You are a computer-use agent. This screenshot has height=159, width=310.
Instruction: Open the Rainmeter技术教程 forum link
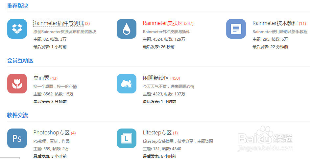[x=275, y=23]
